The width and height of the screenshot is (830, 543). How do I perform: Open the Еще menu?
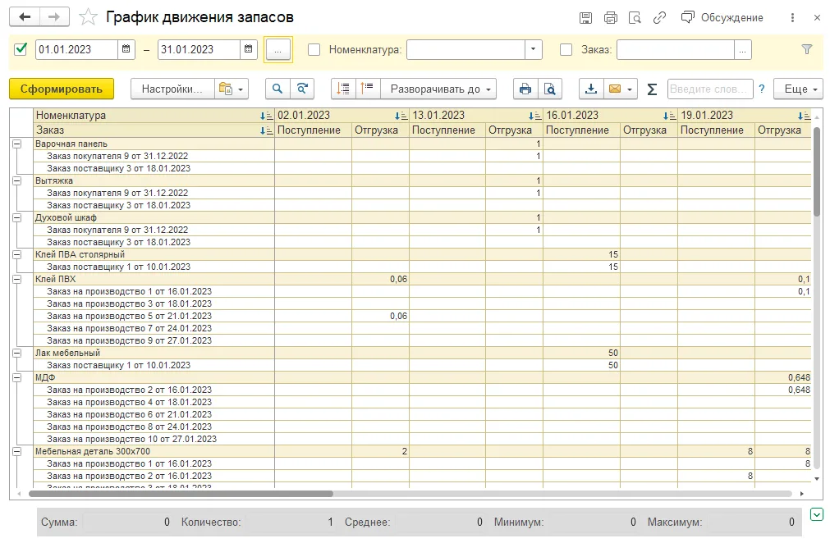coord(798,89)
